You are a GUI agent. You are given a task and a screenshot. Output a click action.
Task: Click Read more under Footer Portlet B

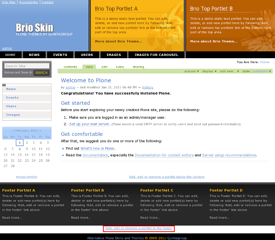click(81, 218)
